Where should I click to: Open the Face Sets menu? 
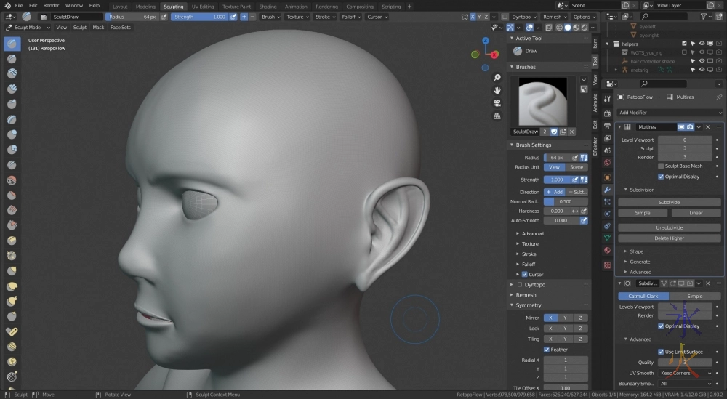pyautogui.click(x=121, y=28)
